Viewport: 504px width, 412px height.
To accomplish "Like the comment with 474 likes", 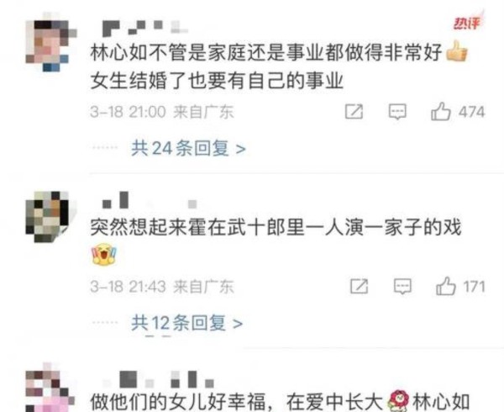I will click(x=441, y=112).
